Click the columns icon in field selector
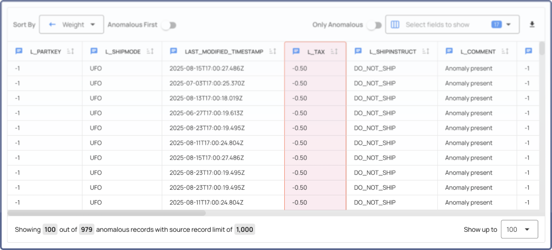The height and width of the screenshot is (250, 552). [x=395, y=25]
